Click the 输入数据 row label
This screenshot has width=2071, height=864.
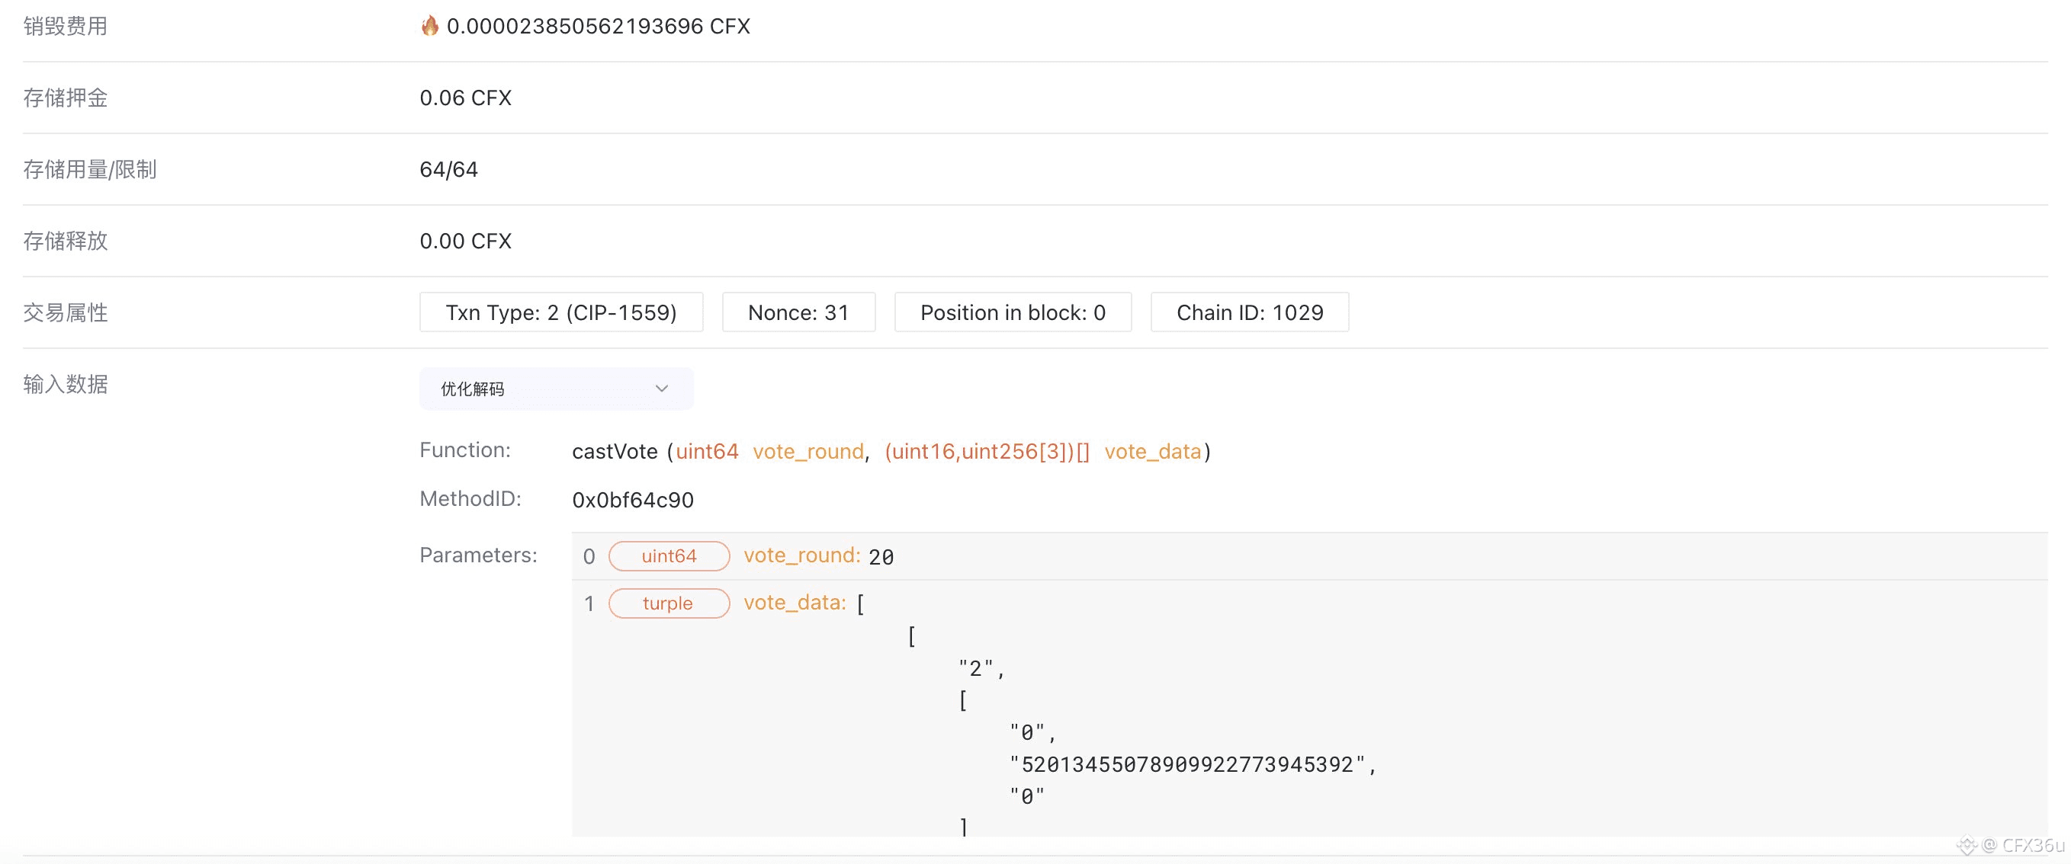[x=65, y=384]
